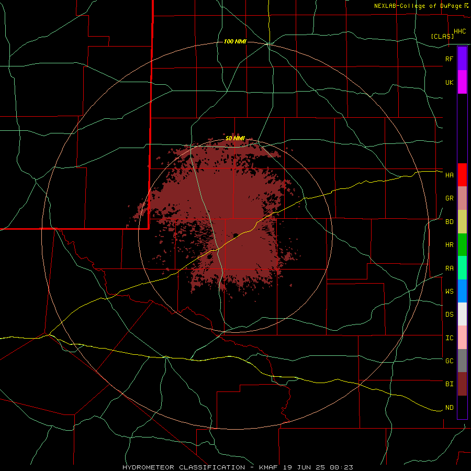
Task: Click the HA legend label
Action: pos(449,175)
